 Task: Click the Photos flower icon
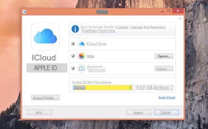pyautogui.click(x=81, y=56)
